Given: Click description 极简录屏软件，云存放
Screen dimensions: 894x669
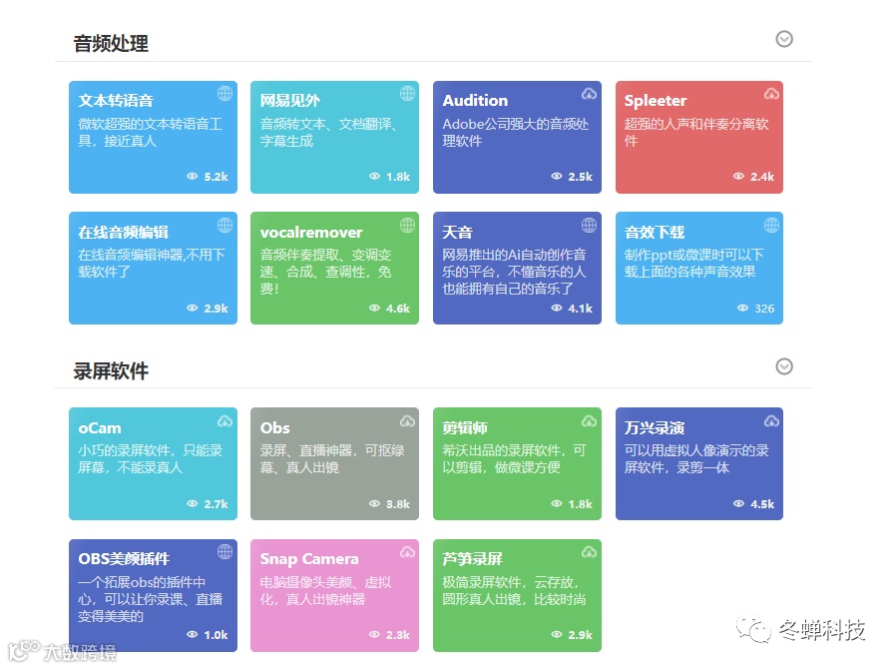Looking at the screenshot, I should [x=514, y=591].
